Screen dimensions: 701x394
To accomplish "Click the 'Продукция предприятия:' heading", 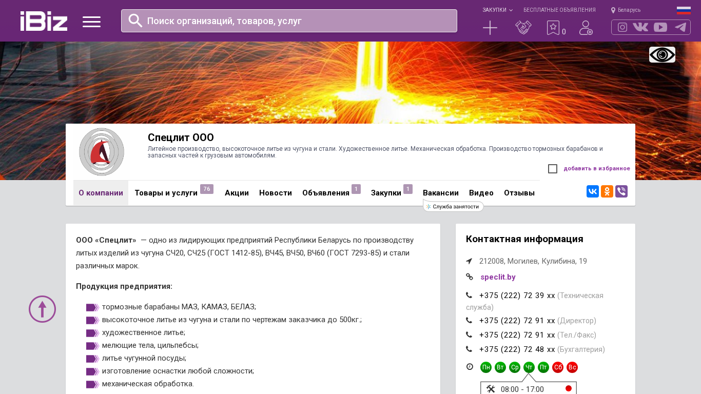I will [x=124, y=286].
